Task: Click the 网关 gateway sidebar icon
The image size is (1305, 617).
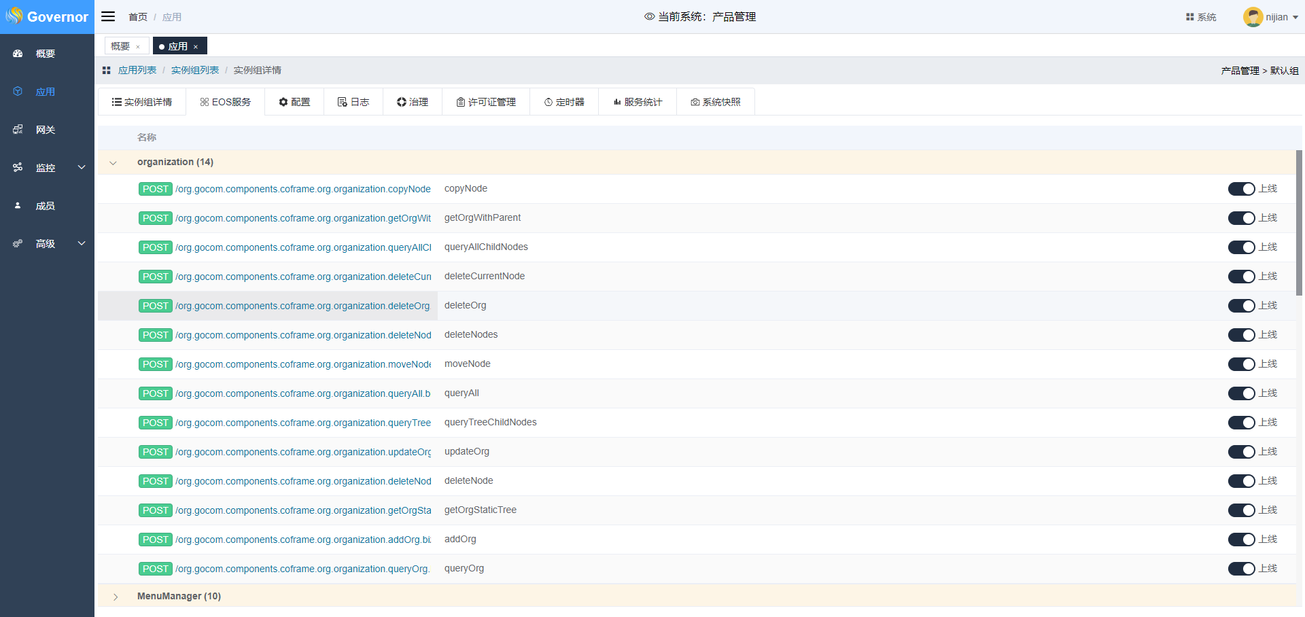Action: click(x=18, y=130)
